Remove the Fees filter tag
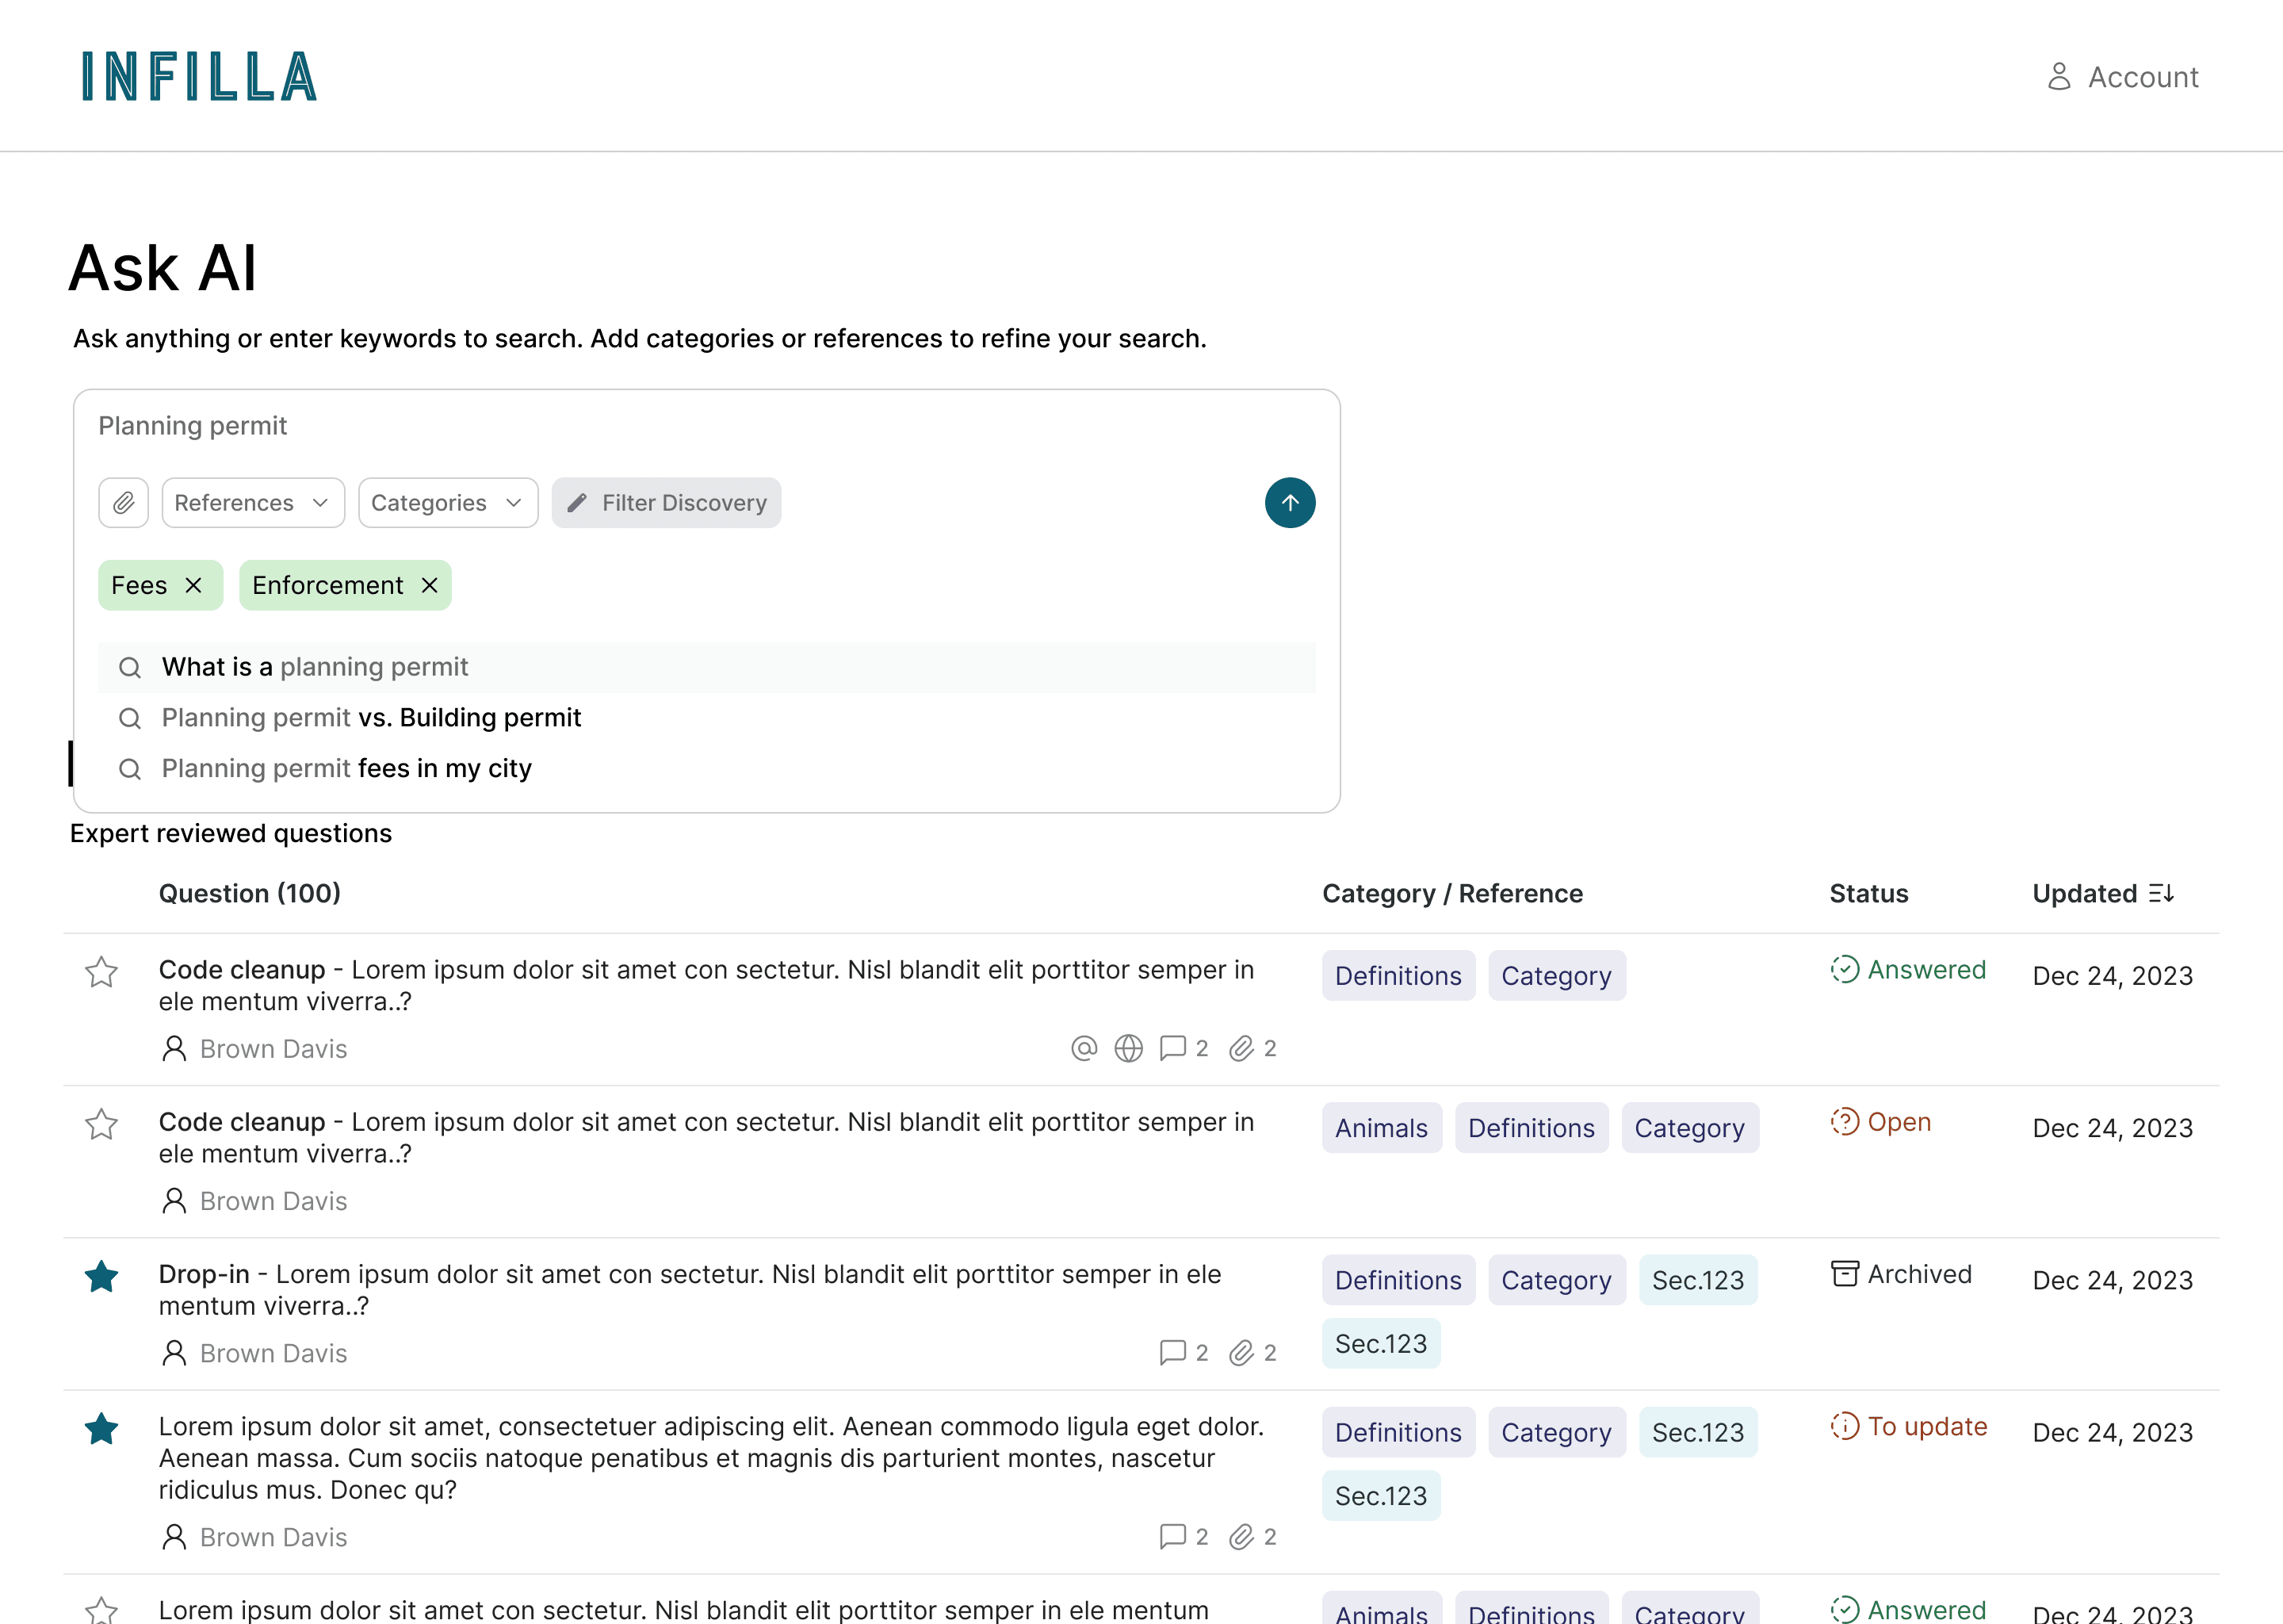The image size is (2283, 1624). 194,585
